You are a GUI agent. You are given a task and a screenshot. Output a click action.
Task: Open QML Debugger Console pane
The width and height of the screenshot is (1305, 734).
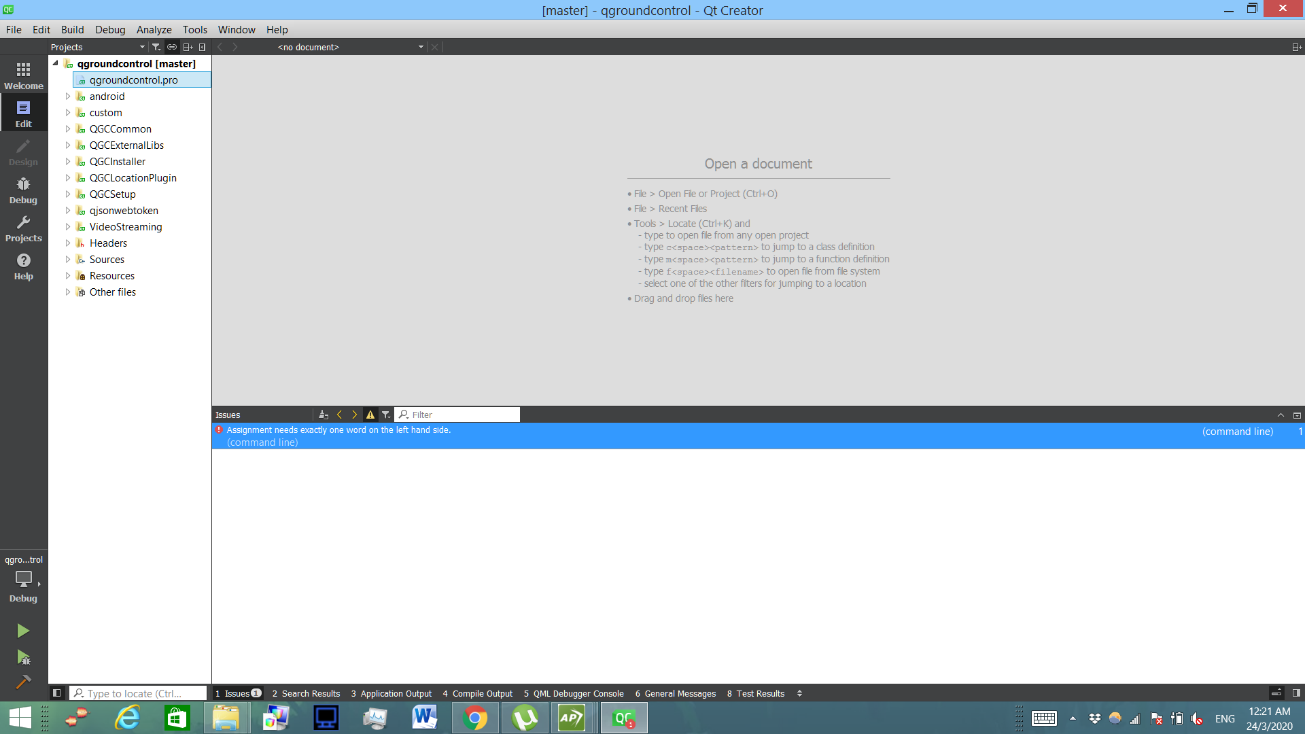coord(574,693)
